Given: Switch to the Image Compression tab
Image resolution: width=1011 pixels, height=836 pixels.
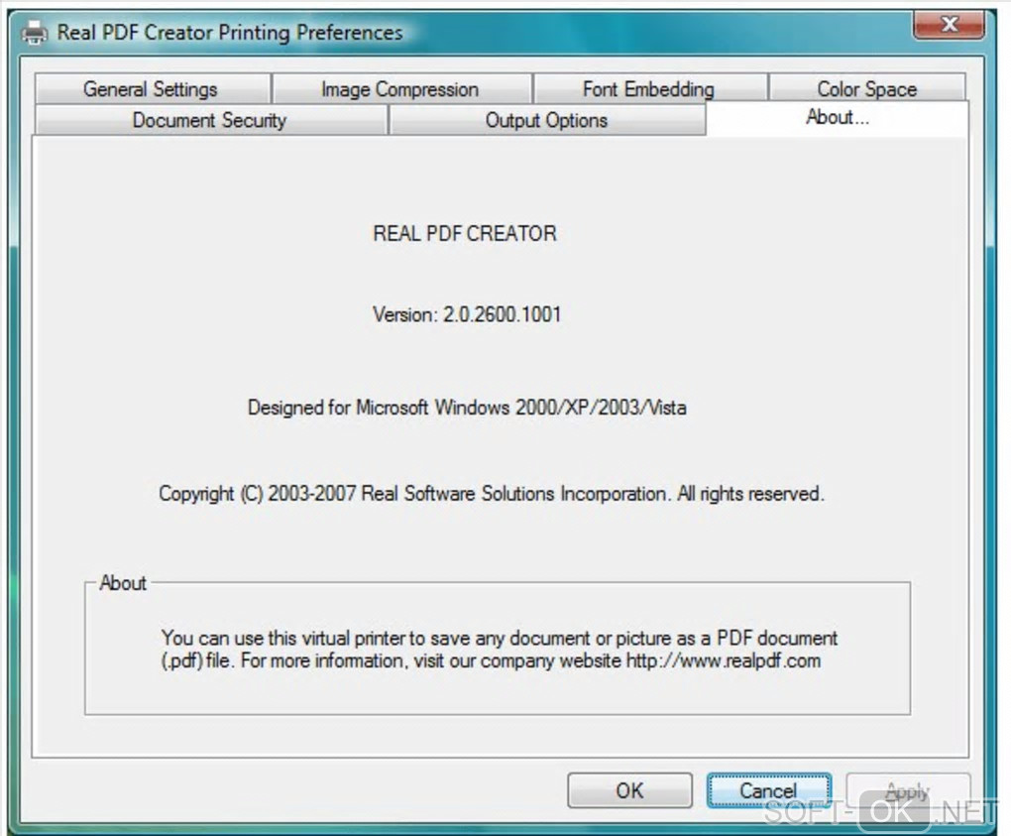Looking at the screenshot, I should coord(401,88).
